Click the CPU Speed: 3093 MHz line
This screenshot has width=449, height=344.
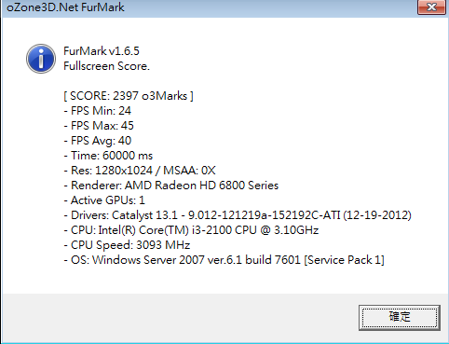127,245
